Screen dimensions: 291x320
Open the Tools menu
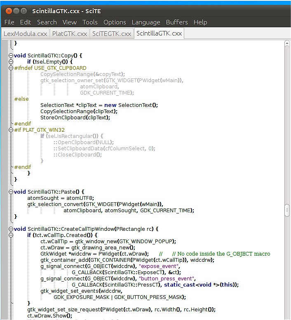pos(90,22)
